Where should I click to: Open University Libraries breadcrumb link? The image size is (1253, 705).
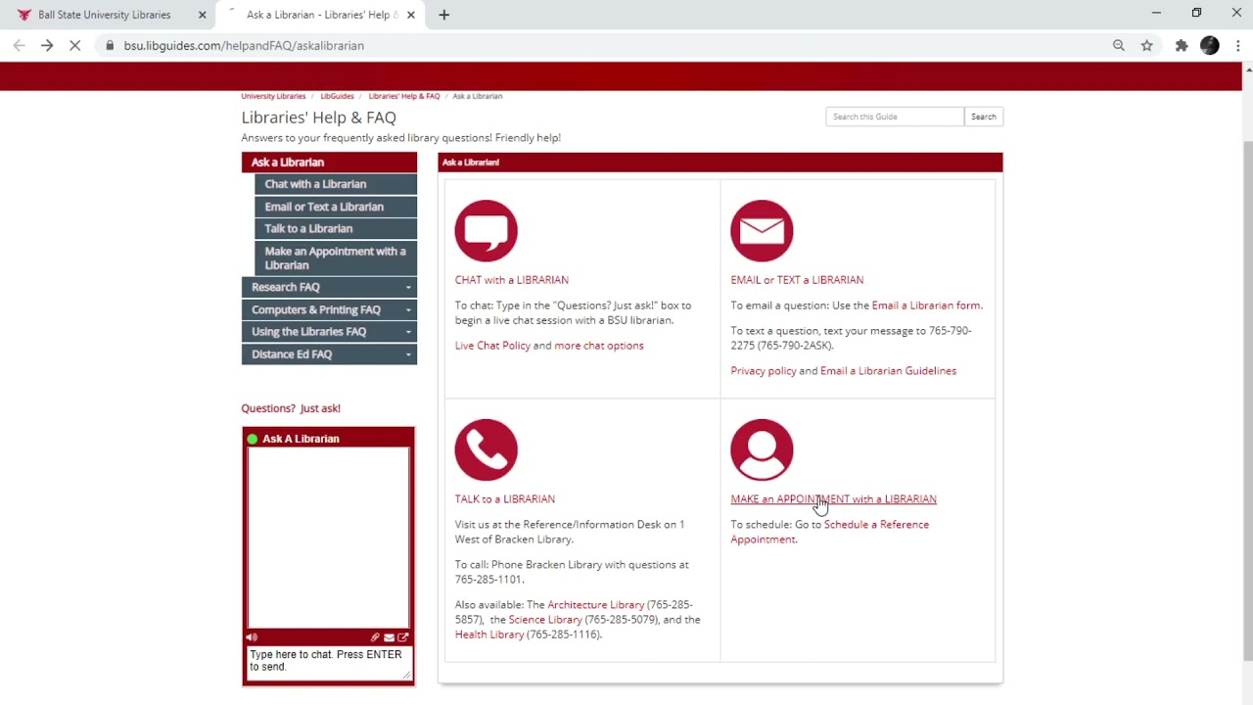point(273,96)
